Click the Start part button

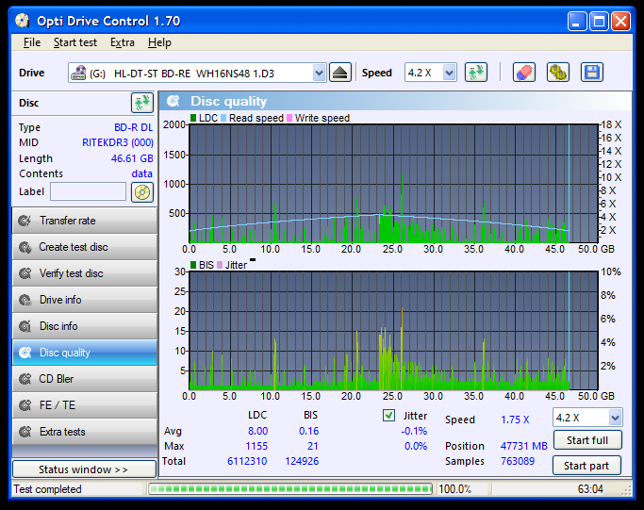[x=586, y=466]
